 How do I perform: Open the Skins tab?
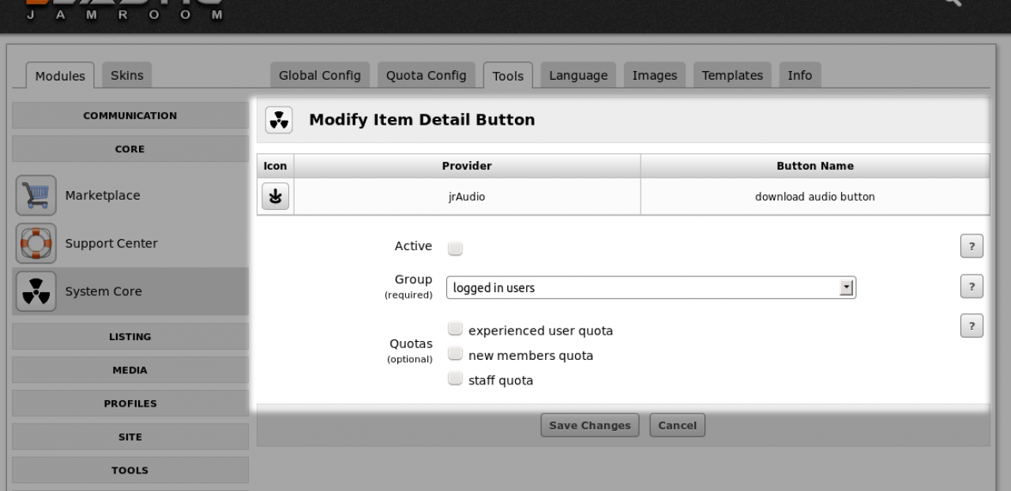pos(126,76)
